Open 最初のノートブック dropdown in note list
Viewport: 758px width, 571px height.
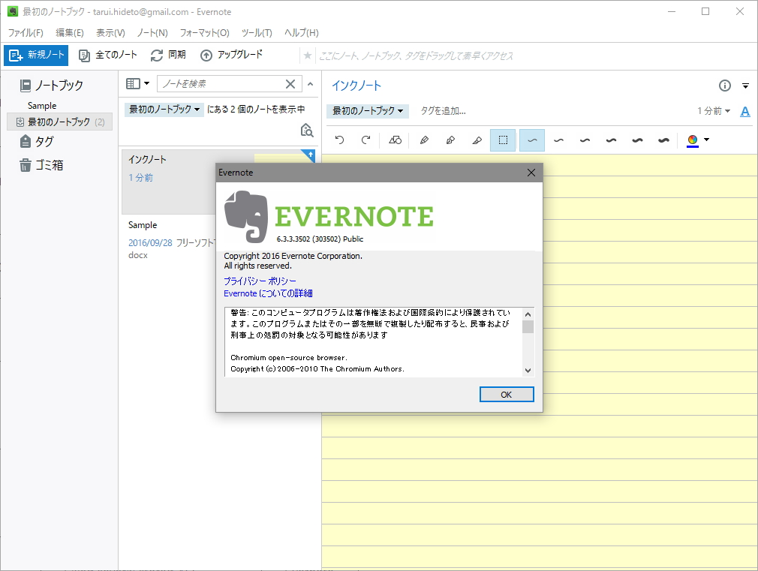[x=164, y=110]
